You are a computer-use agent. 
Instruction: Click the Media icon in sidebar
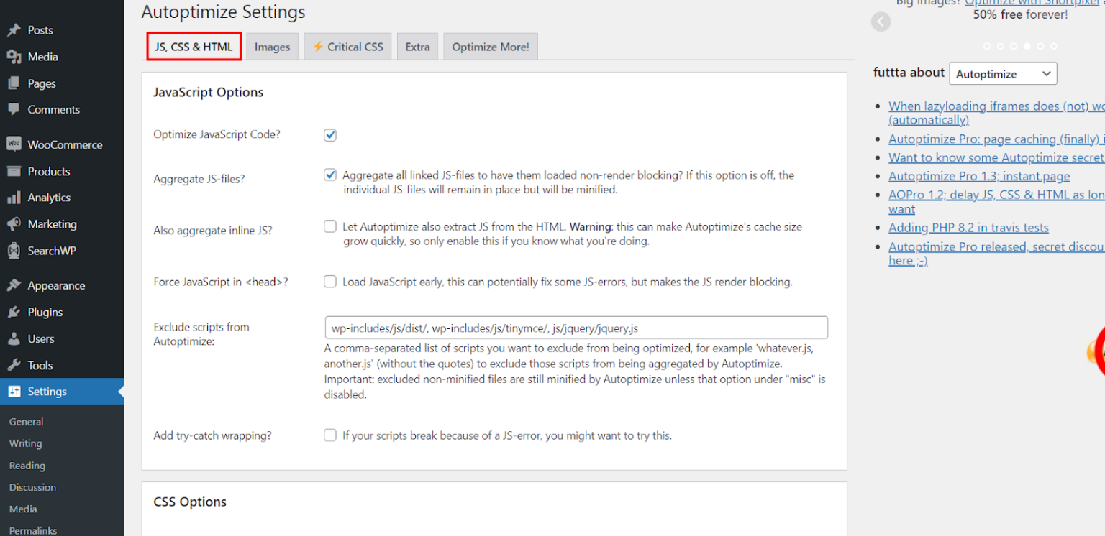click(14, 57)
